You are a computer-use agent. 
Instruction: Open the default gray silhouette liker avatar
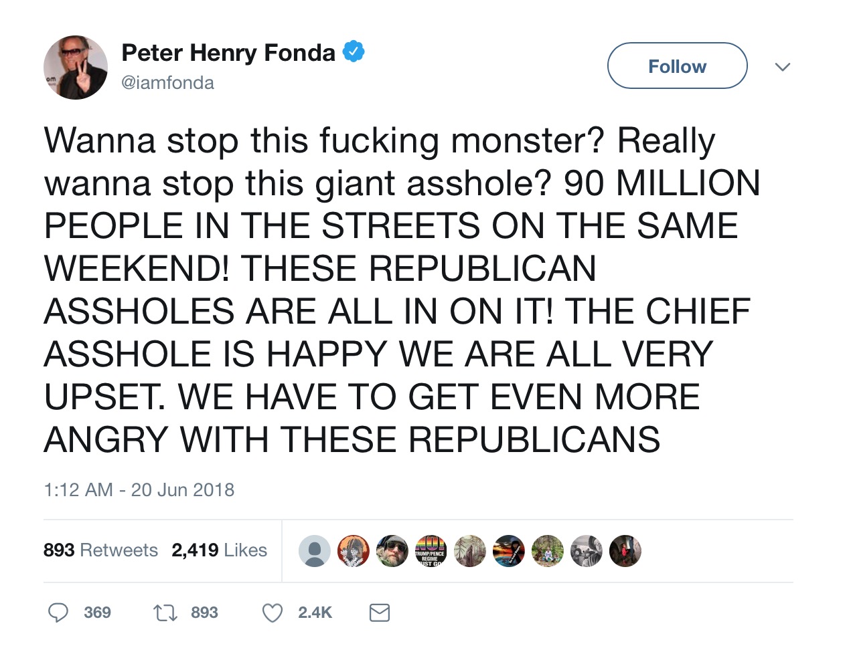[315, 551]
